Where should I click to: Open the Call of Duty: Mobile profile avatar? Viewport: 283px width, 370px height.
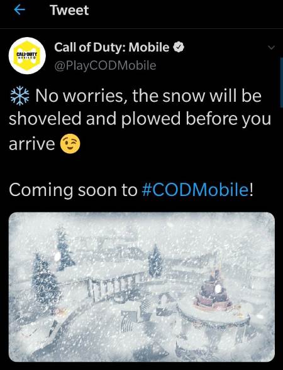(x=28, y=56)
